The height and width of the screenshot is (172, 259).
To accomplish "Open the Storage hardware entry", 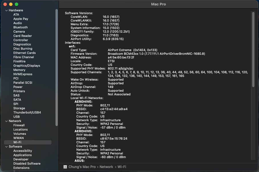I will [19, 108].
